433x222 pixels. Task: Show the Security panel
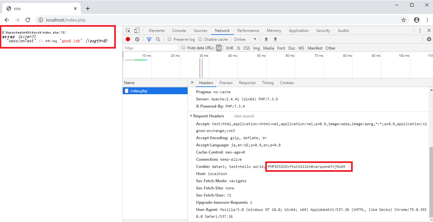pyautogui.click(x=323, y=31)
